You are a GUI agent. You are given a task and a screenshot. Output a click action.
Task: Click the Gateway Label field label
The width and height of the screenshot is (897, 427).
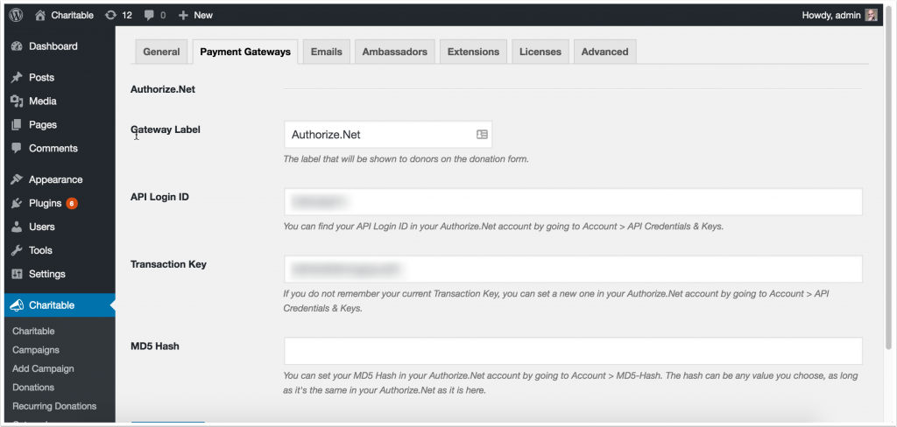point(166,129)
